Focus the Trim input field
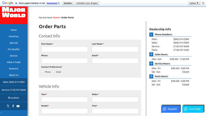 pos(115,111)
